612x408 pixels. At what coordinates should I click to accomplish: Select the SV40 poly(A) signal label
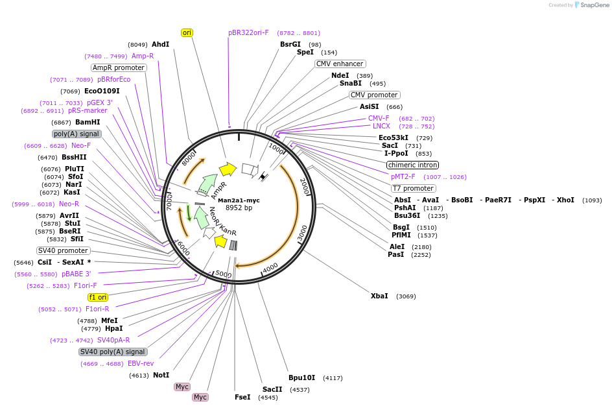tap(112, 352)
